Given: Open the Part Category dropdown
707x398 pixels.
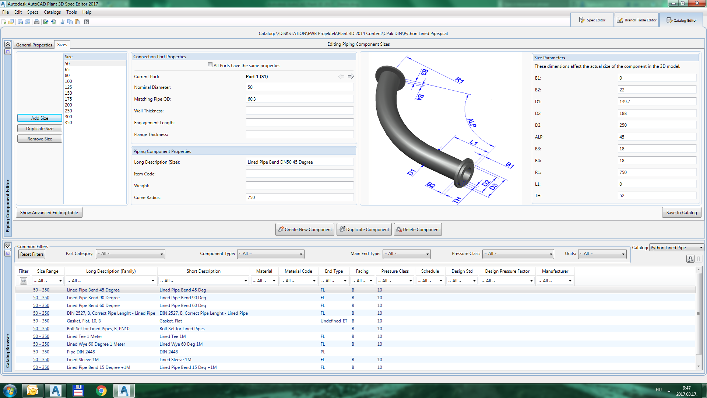Looking at the screenshot, I should point(130,254).
